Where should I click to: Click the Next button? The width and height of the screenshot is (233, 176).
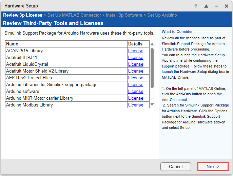coord(213,167)
